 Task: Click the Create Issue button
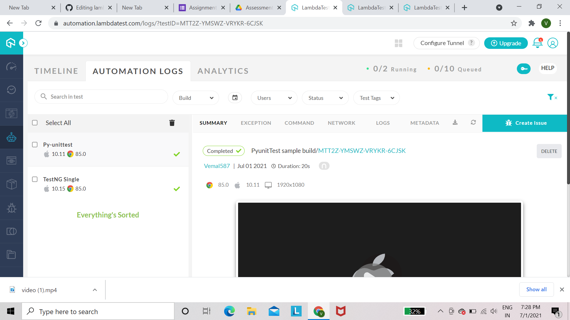pyautogui.click(x=525, y=123)
